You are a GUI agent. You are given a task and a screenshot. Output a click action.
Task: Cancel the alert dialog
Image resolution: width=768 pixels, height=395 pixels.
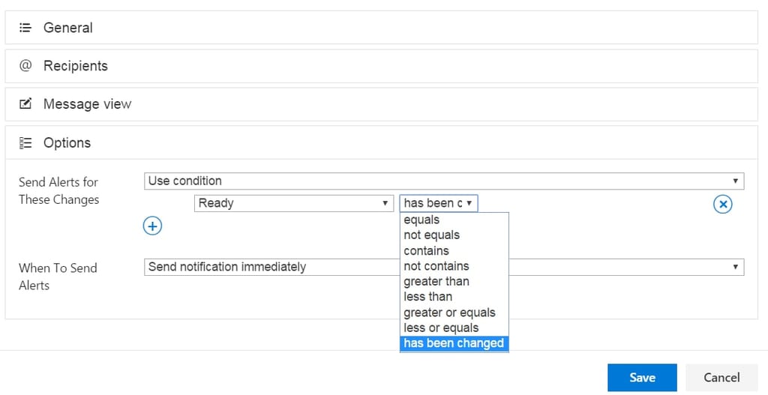click(x=721, y=377)
